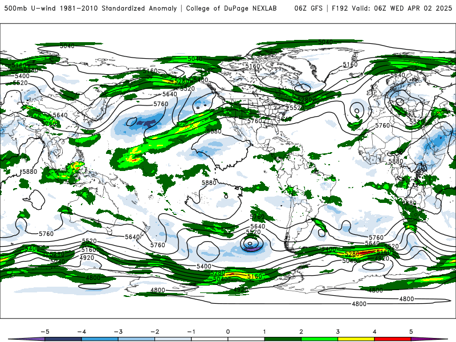Click the '1' colorbar scale label
Image resolution: width=456 pixels, height=342 pixels.
pos(264,332)
